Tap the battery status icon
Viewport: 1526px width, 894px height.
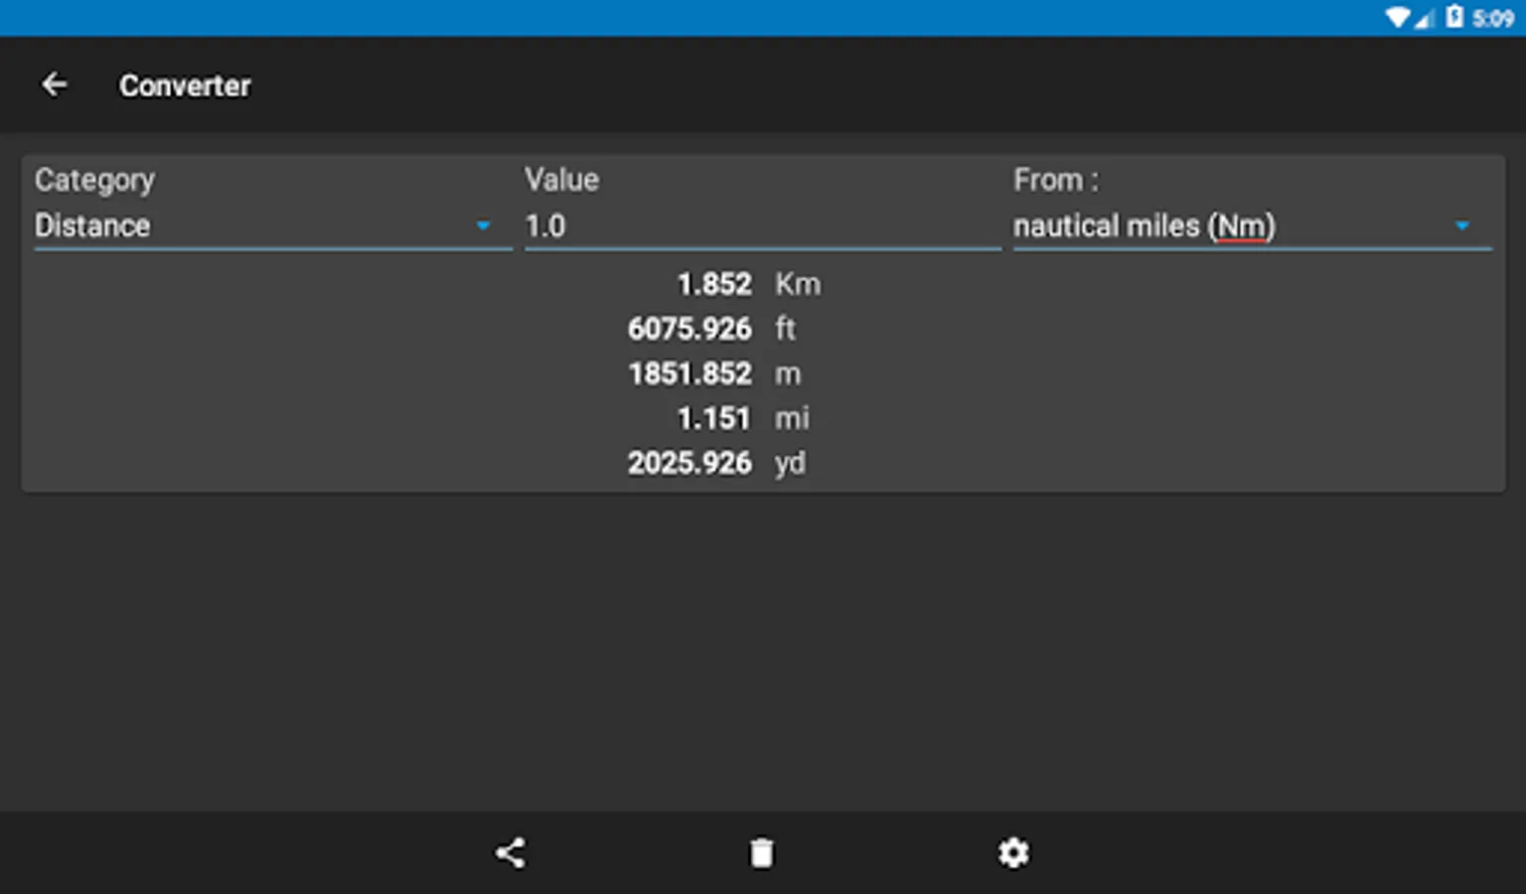(1454, 17)
